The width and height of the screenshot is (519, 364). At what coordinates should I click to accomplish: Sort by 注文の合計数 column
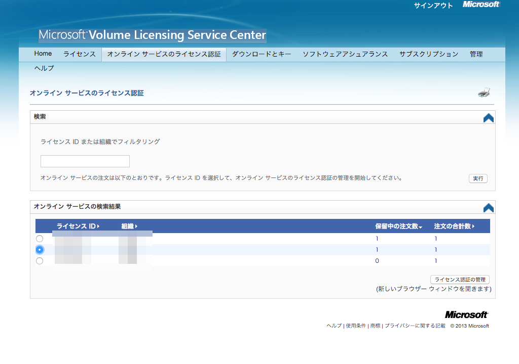(x=454, y=226)
